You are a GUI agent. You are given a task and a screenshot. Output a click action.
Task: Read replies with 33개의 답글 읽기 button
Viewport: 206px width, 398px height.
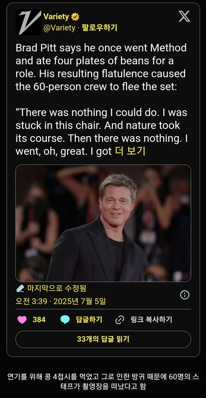click(x=103, y=339)
